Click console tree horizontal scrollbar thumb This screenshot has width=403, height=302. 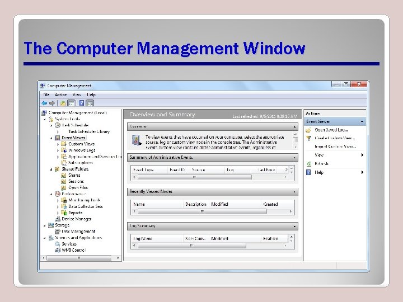[79, 258]
